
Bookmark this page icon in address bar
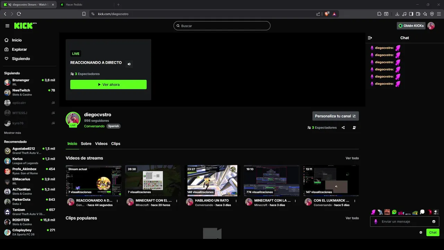[84, 14]
